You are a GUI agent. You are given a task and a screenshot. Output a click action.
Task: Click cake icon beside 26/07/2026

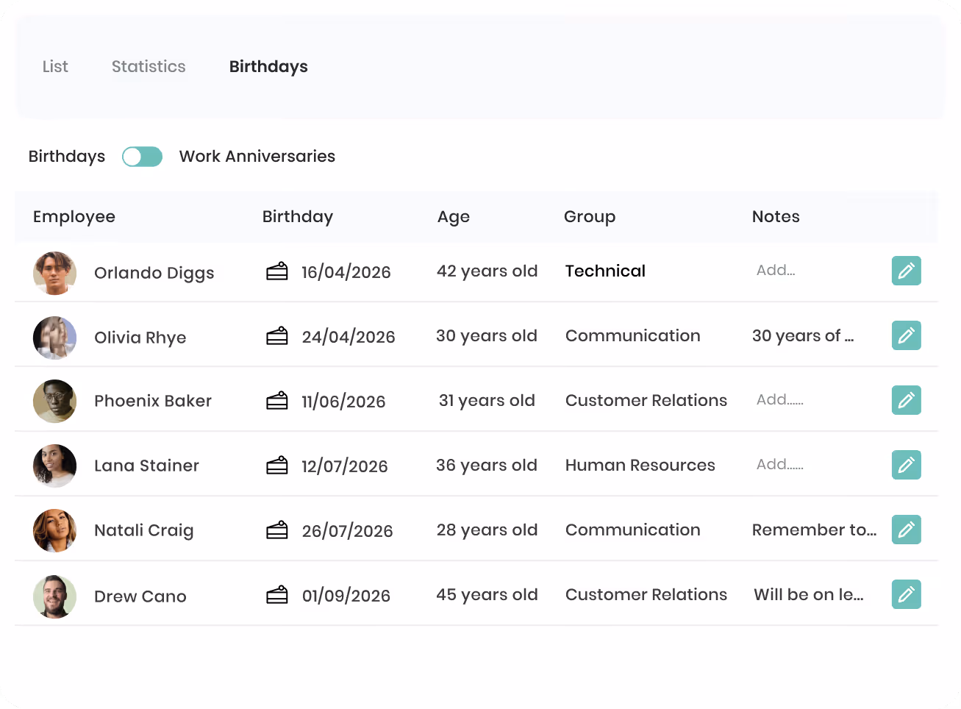click(277, 530)
